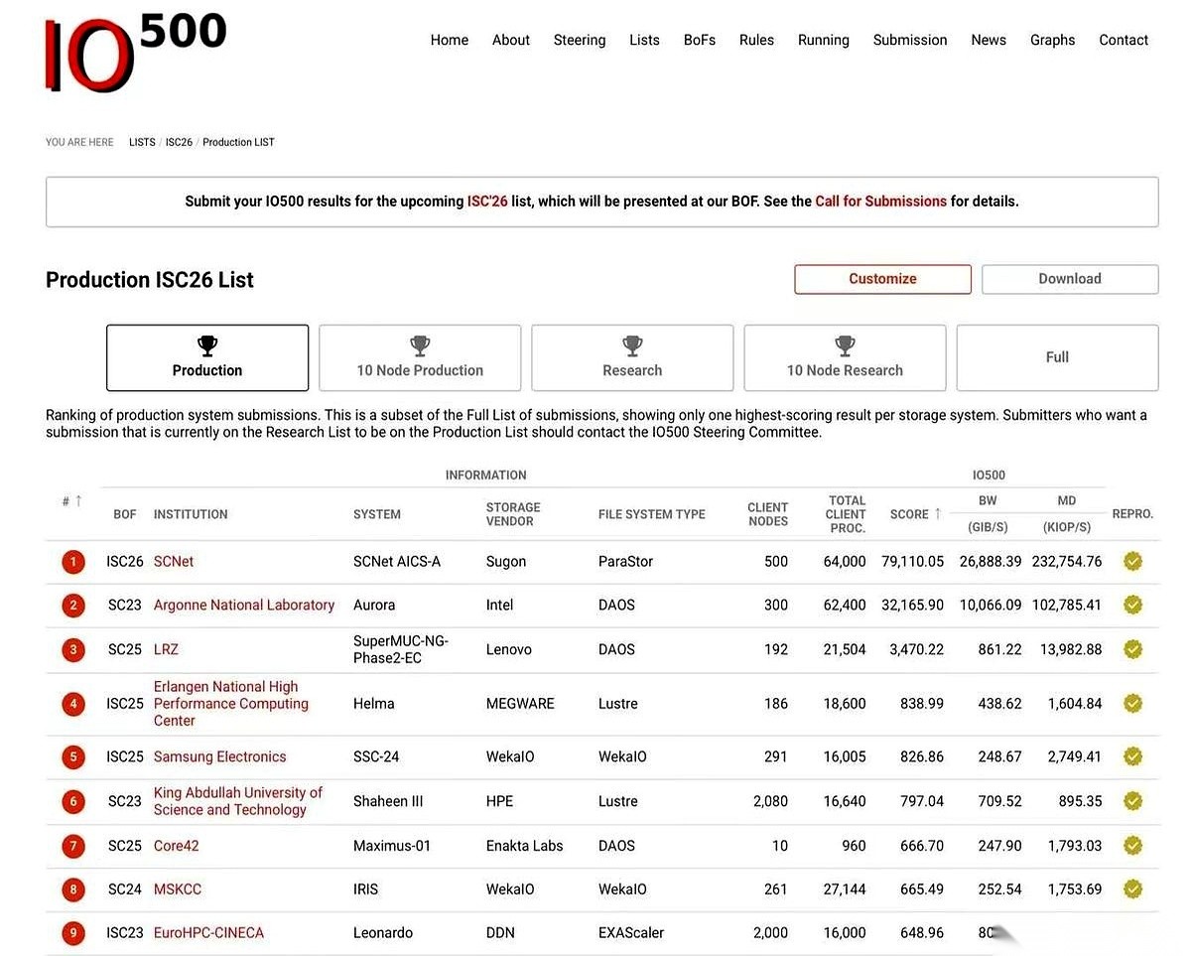Click rank 2 red badge
The width and height of the screenshot is (1191, 956).
(73, 606)
